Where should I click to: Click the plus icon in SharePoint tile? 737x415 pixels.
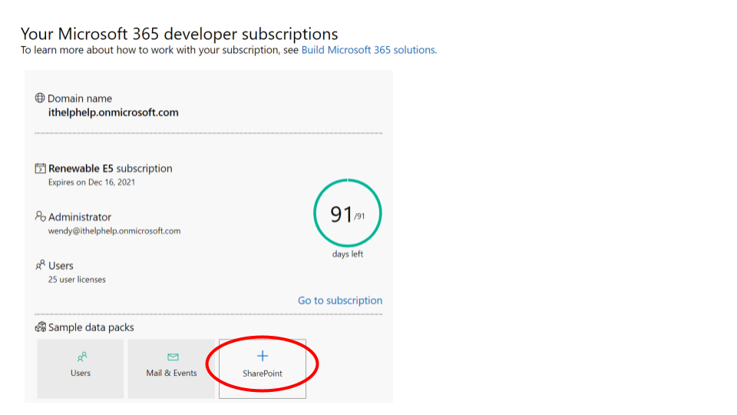263,356
